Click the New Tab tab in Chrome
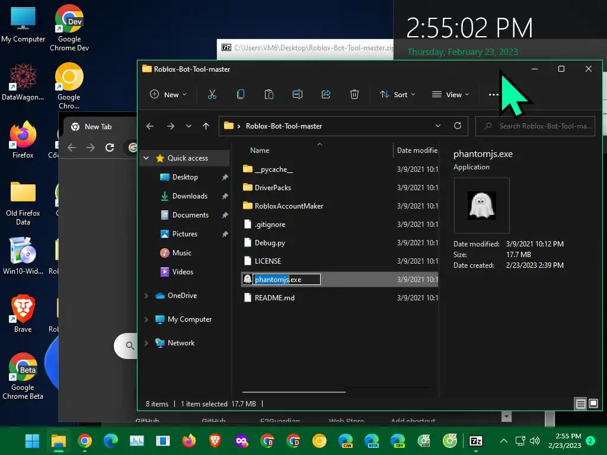 (98, 127)
